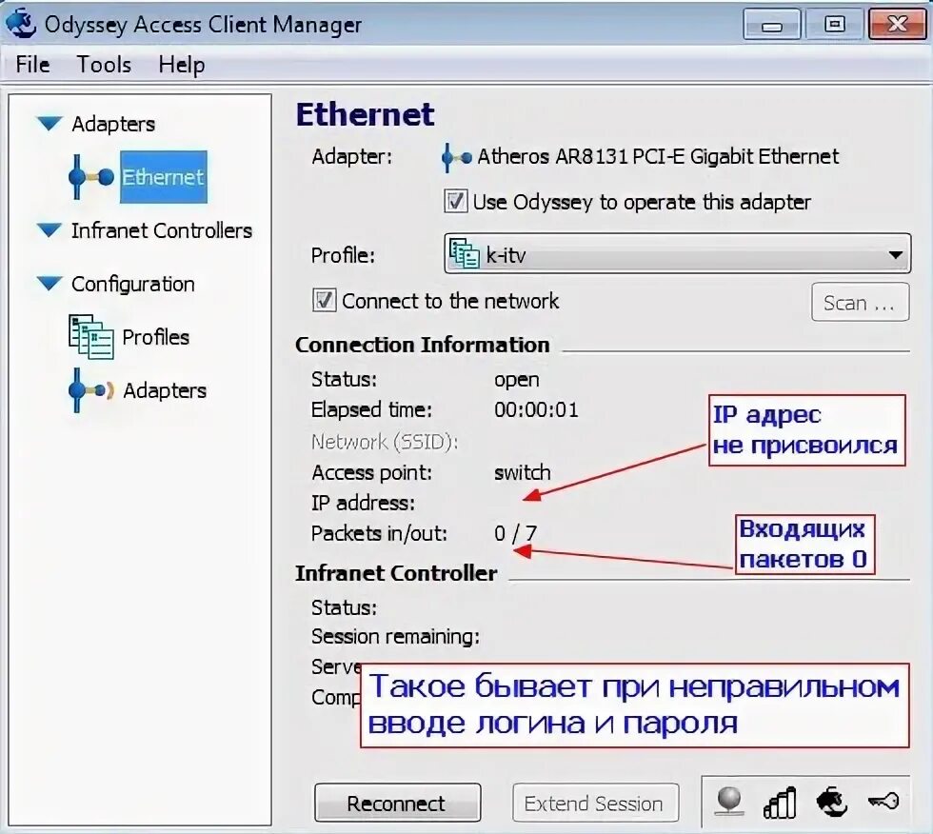Select the k-itv profile icon in combo box
The height and width of the screenshot is (834, 933).
pyautogui.click(x=464, y=253)
